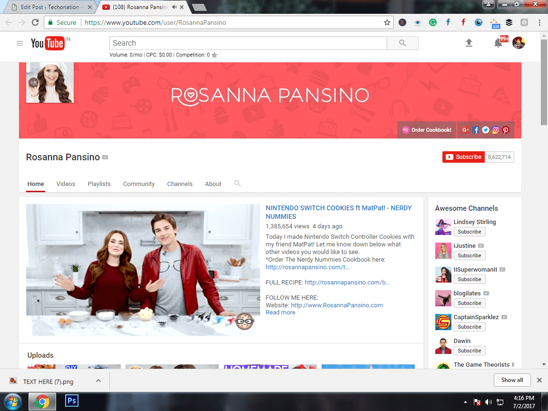Open the YouTube hamburger guide menu
The height and width of the screenshot is (411, 548).
tap(20, 43)
